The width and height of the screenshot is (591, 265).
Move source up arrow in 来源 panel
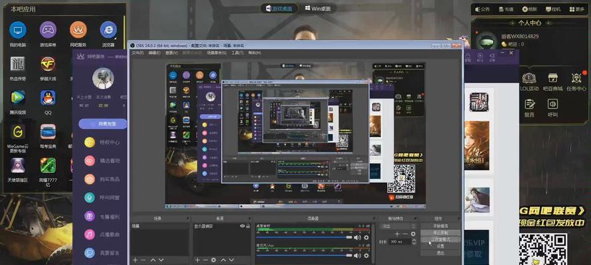click(x=223, y=260)
